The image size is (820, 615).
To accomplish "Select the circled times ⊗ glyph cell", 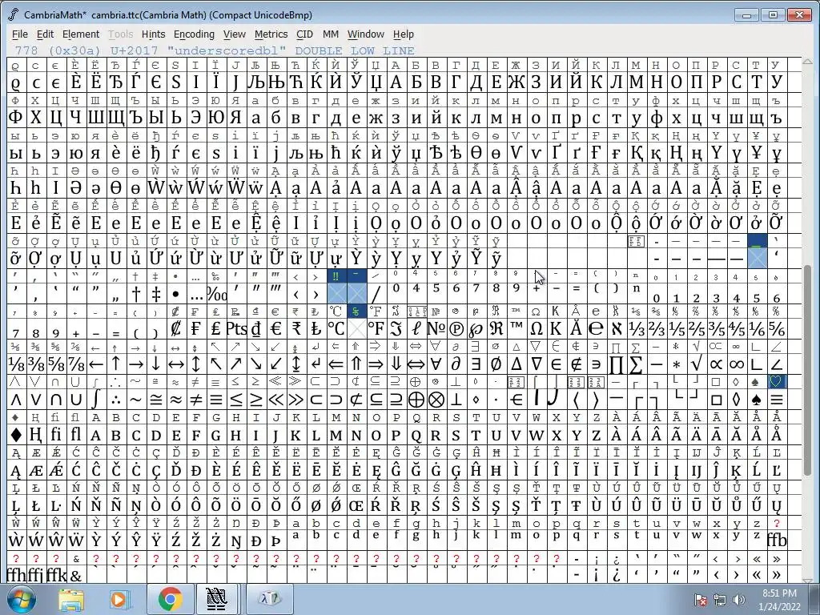I will click(436, 400).
